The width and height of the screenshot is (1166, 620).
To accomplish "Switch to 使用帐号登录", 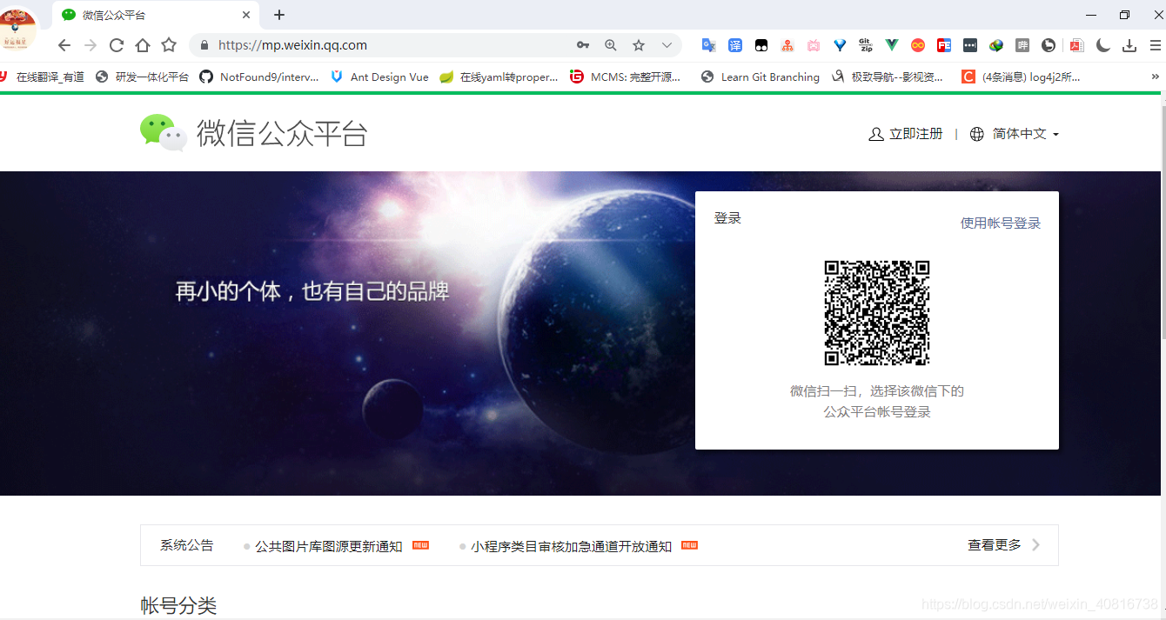I will click(x=1001, y=223).
